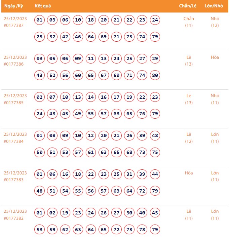Open draw #0177386 details
This screenshot has height=243, width=230.
pyautogui.click(x=14, y=64)
